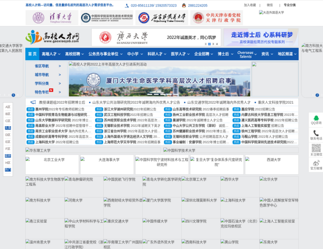The image size is (323, 249).
Task: Open the 中国传媒大学 tile
Action: (x=162, y=229)
